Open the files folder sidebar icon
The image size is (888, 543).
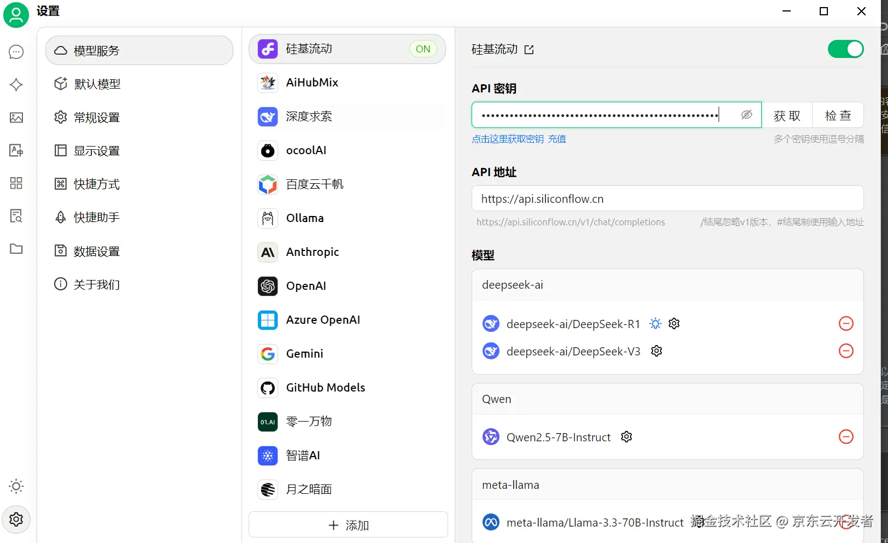click(x=16, y=249)
